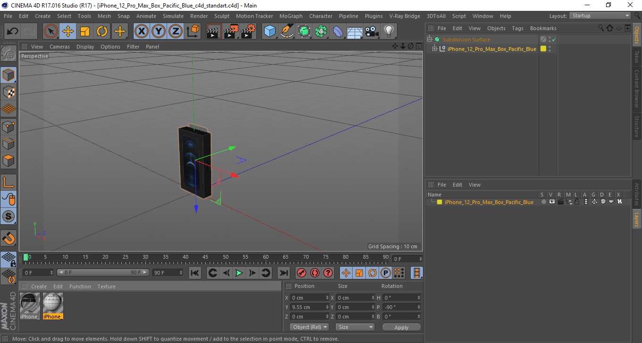Click the Make Editable icon
The height and width of the screenshot is (343, 642).
pos(8,54)
